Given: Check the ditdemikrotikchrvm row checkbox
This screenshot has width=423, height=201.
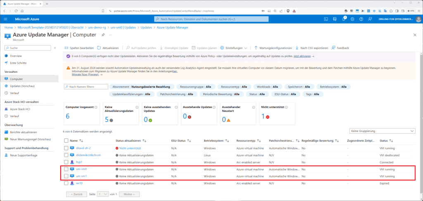Looking at the screenshot, I should [x=67, y=155].
